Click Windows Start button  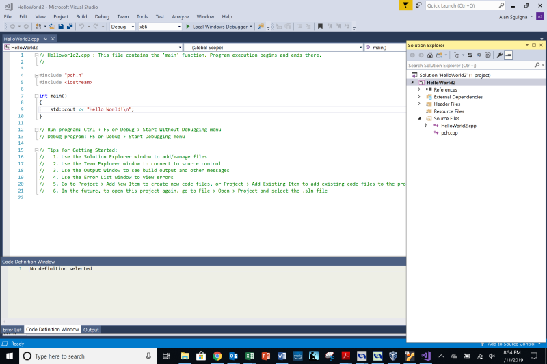pyautogui.click(x=10, y=356)
